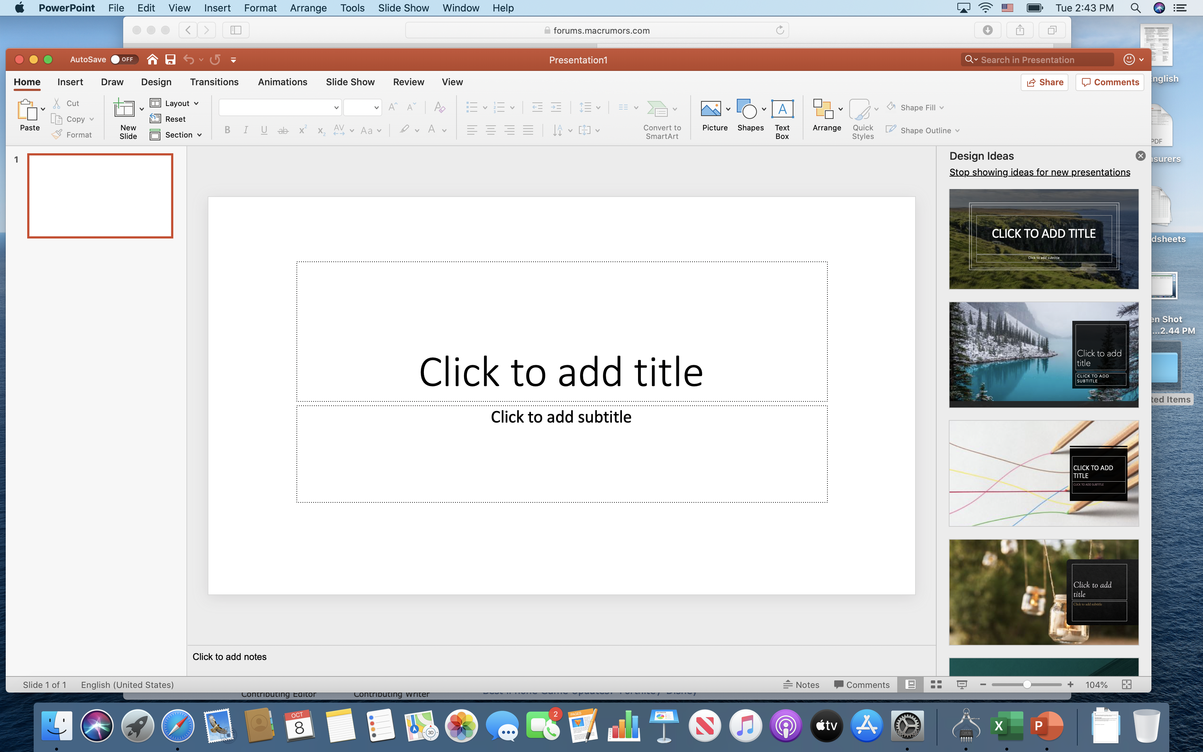Open the Copy options arrow
The image size is (1203, 752).
click(x=91, y=119)
